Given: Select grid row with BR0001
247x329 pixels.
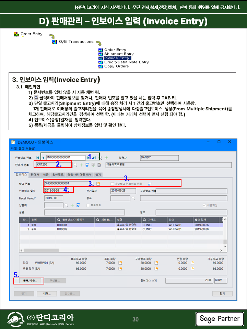Looking at the screenshot, I should click(x=121, y=225).
